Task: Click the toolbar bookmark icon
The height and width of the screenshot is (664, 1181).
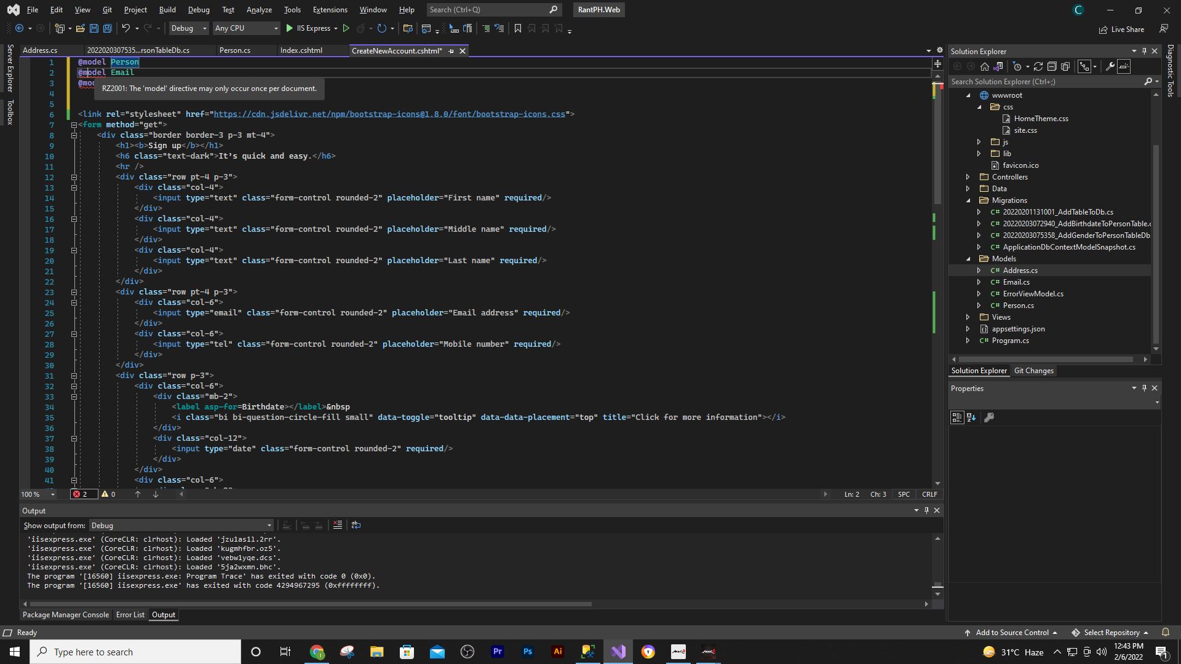Action: tap(518, 28)
